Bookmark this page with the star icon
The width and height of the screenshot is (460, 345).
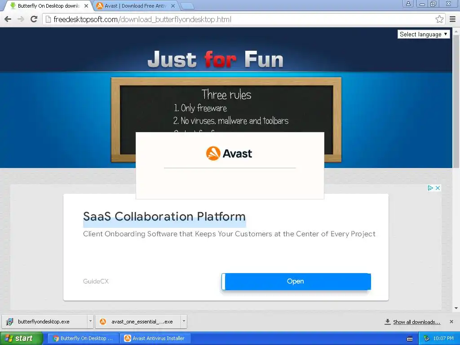(x=439, y=19)
